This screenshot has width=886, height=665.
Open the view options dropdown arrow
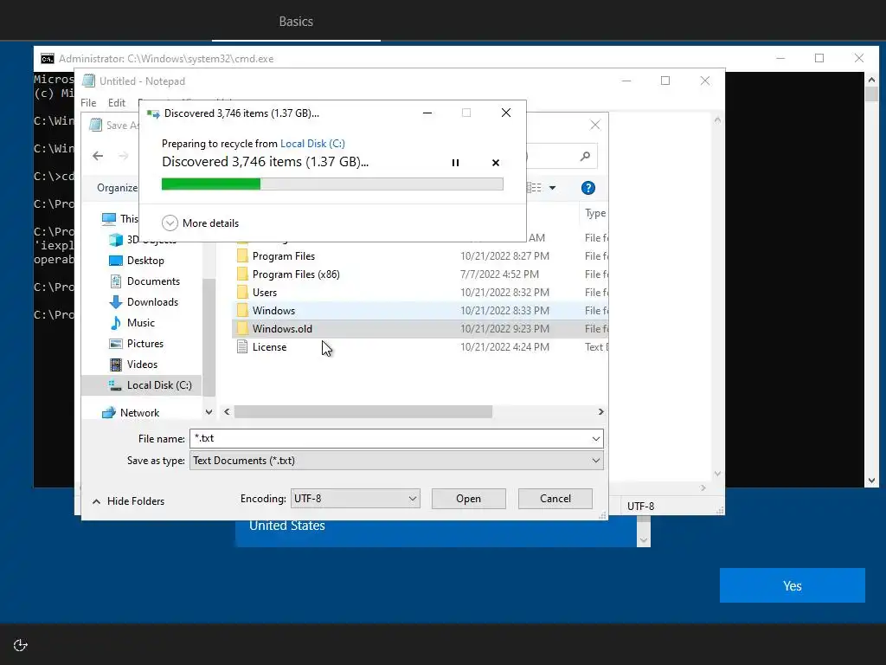(x=553, y=188)
